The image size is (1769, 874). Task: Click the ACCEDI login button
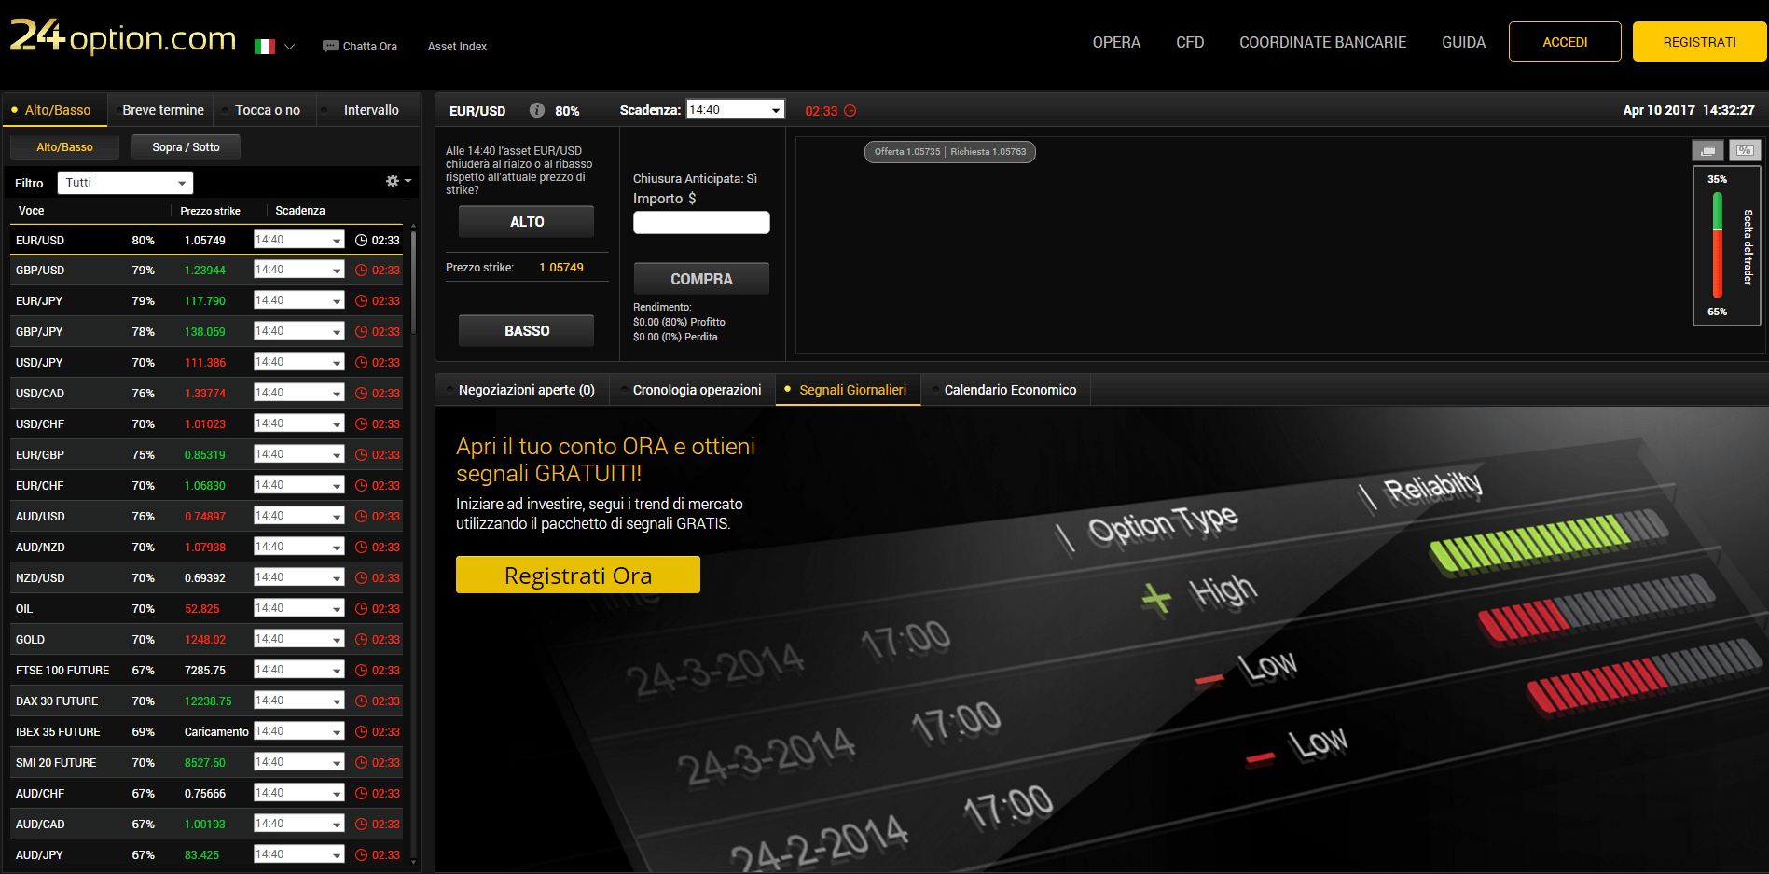1565,42
